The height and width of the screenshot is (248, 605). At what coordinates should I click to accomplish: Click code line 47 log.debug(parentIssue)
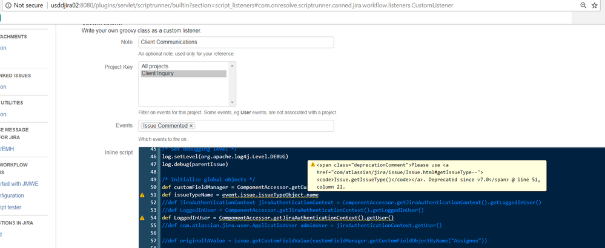coord(195,165)
